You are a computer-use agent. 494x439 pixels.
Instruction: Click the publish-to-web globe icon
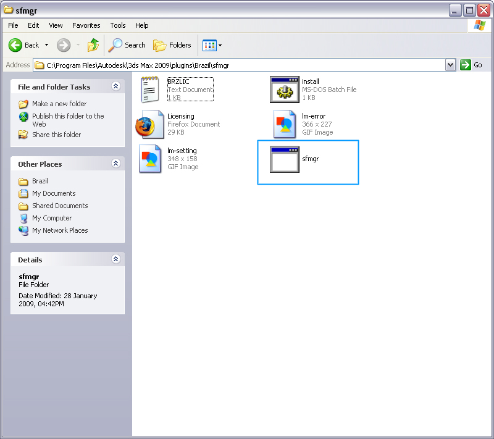coord(23,117)
